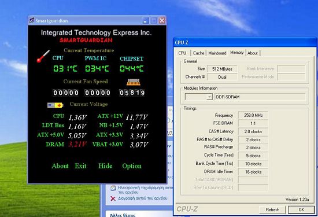Image resolution: width=318 pixels, height=217 pixels.
Task: Click the DDR-SDRAM module type field
Action: point(260,97)
